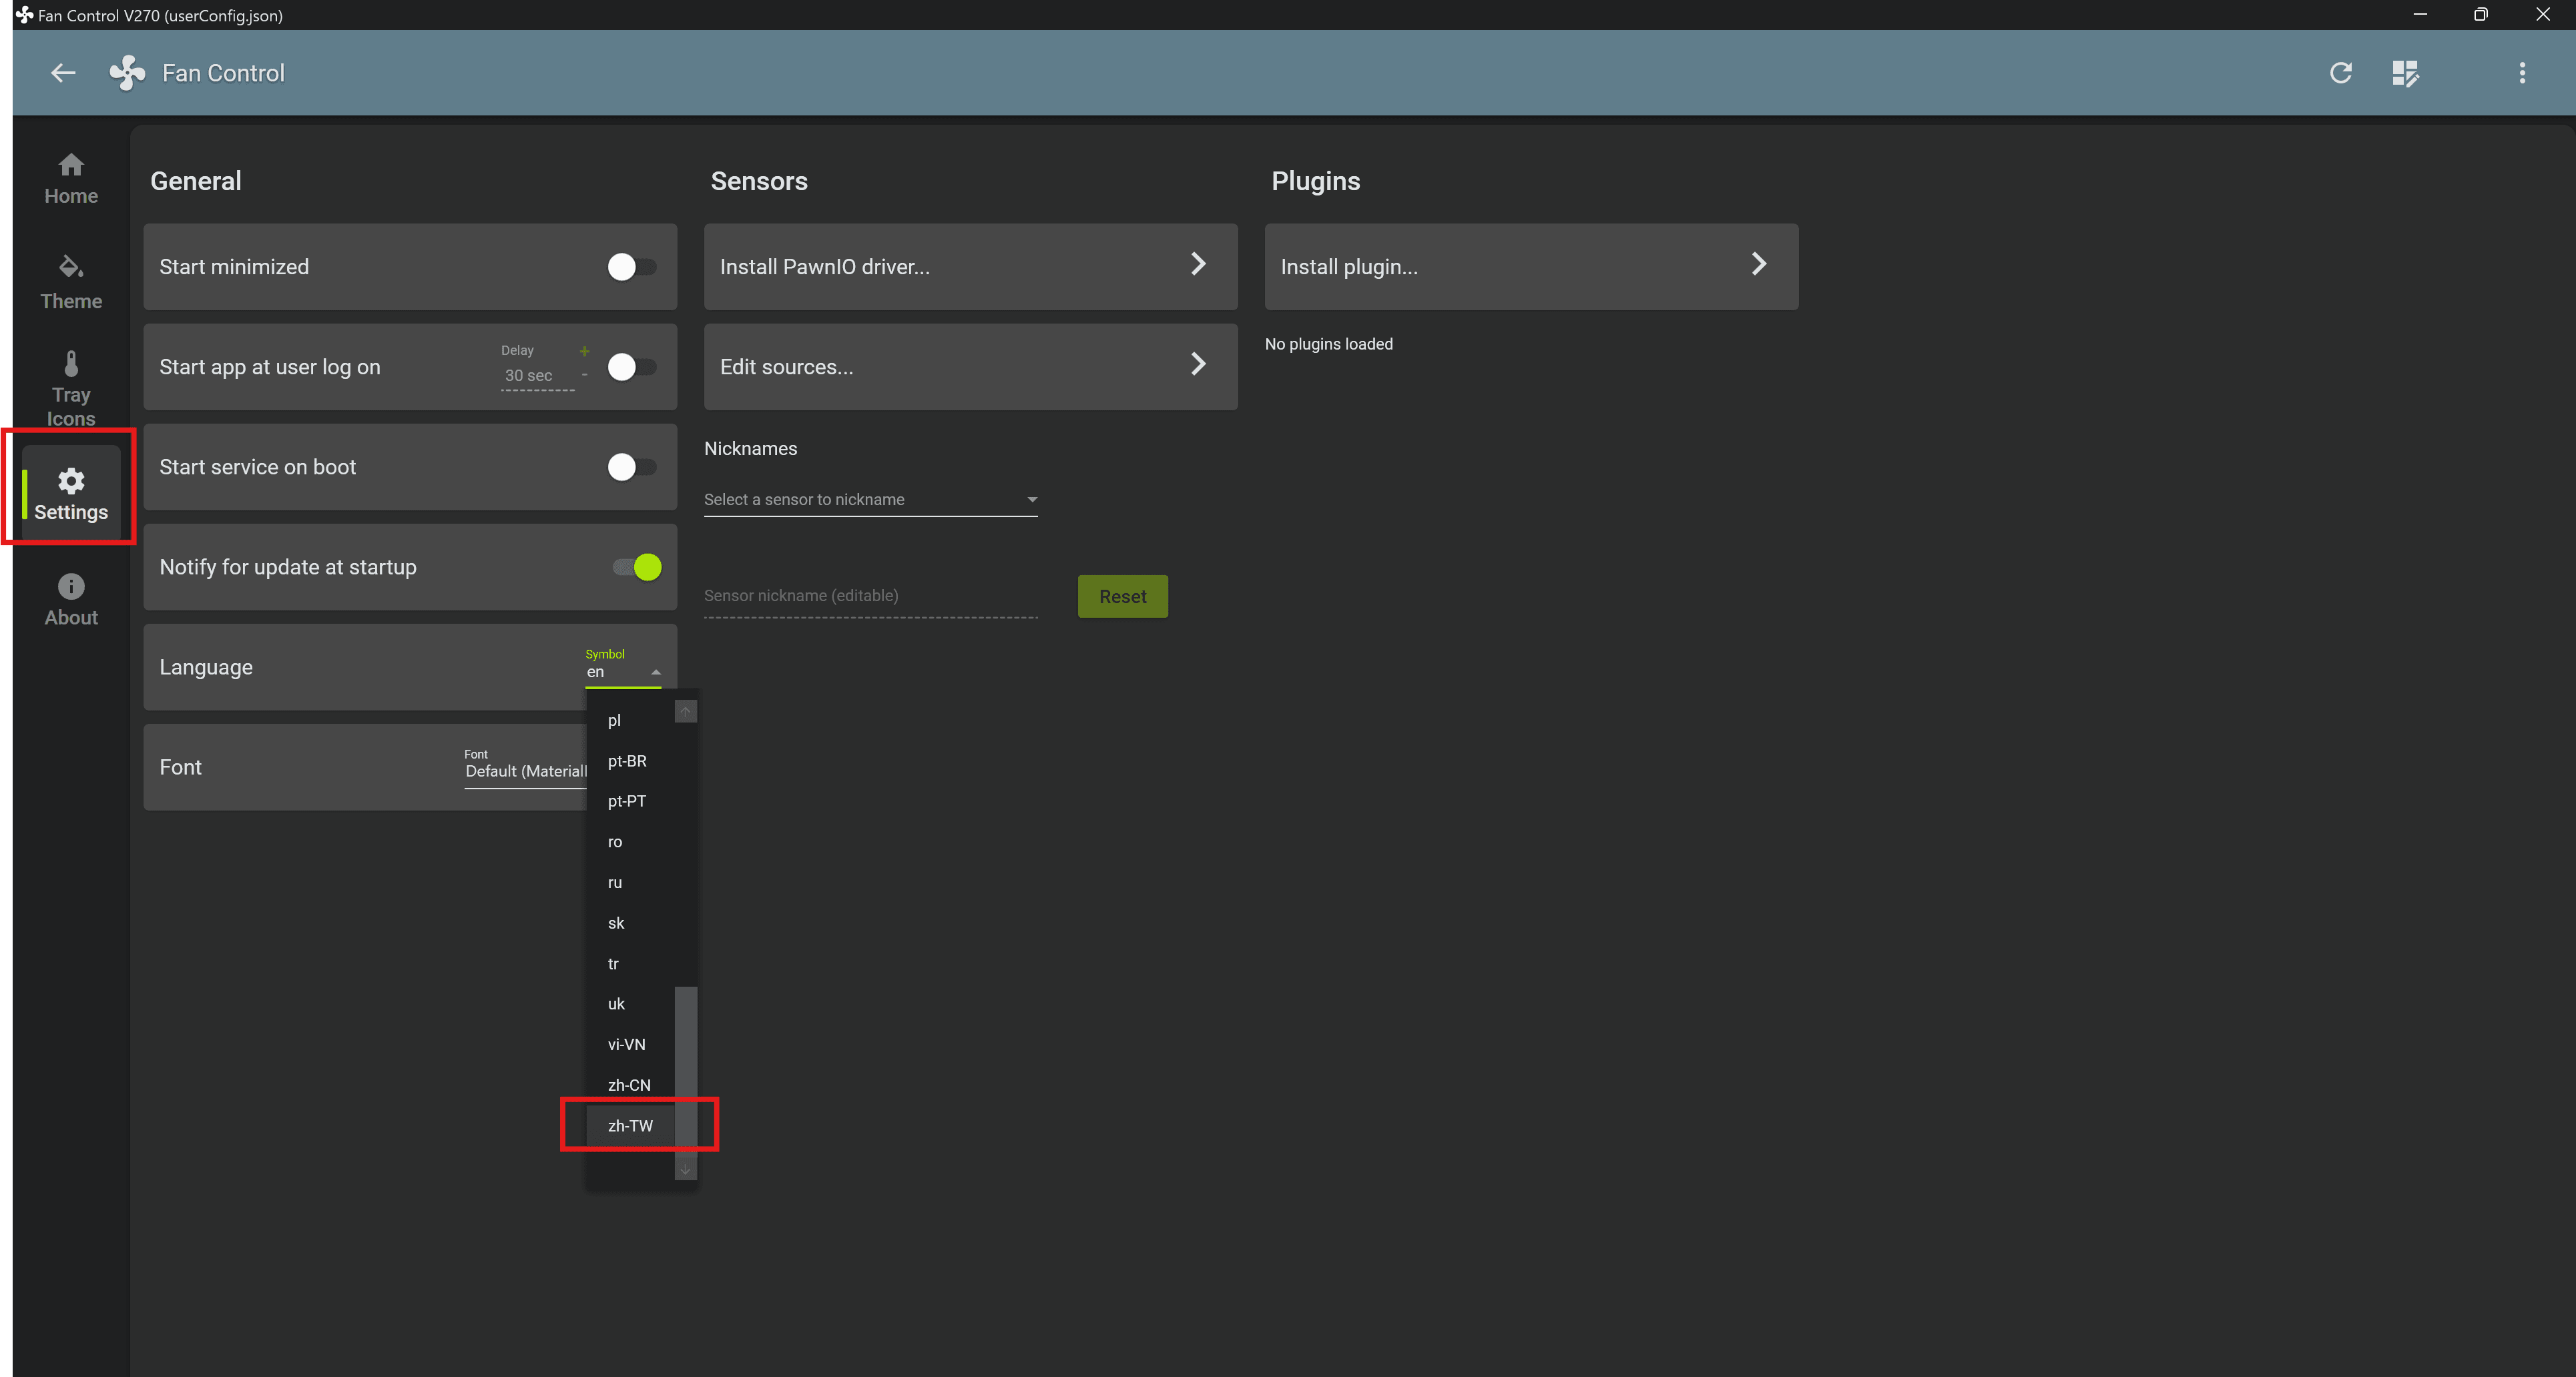Click the 'Plugins' section heading

pos(1315,181)
